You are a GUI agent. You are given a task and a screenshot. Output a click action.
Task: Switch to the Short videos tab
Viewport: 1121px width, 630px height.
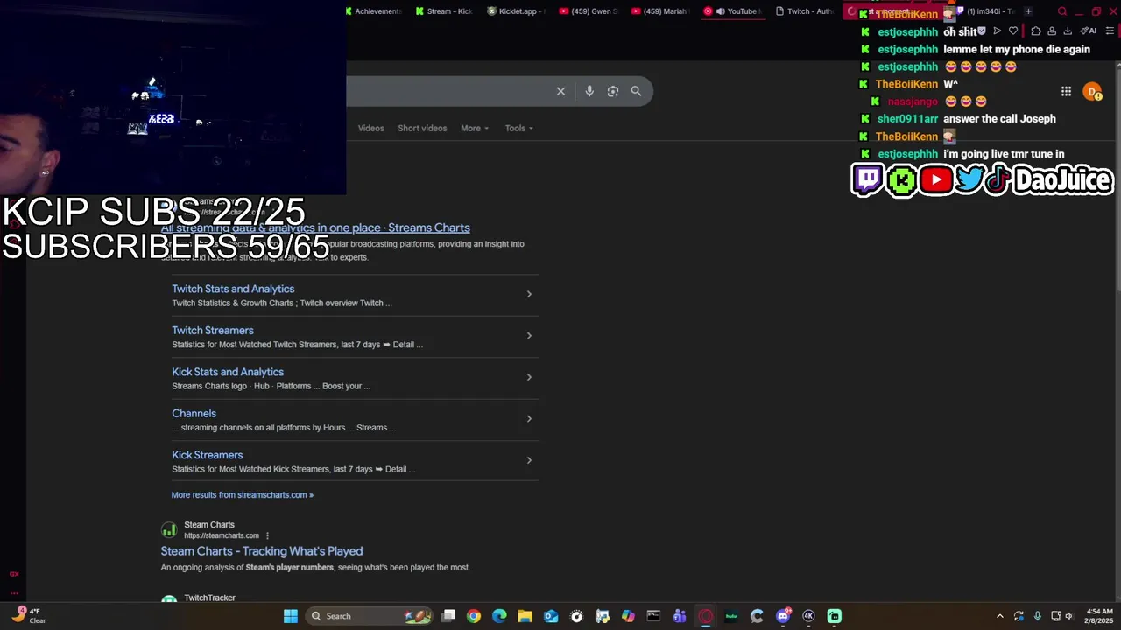pos(422,128)
